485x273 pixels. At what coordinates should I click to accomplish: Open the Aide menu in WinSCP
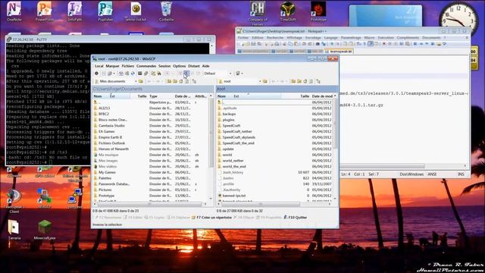pyautogui.click(x=205, y=66)
